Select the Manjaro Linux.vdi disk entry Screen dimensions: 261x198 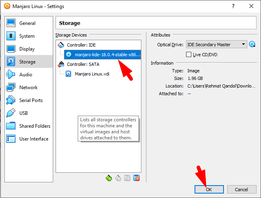91,73
